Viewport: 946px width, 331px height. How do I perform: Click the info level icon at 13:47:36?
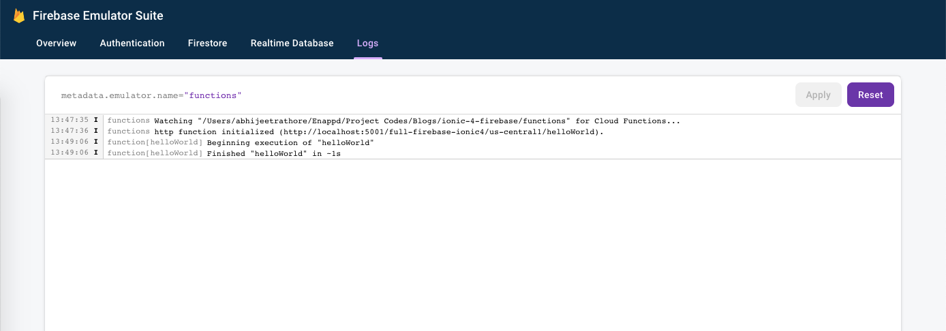[x=96, y=131]
